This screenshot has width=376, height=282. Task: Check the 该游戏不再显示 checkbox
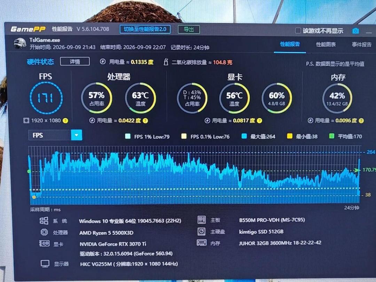coord(298,30)
